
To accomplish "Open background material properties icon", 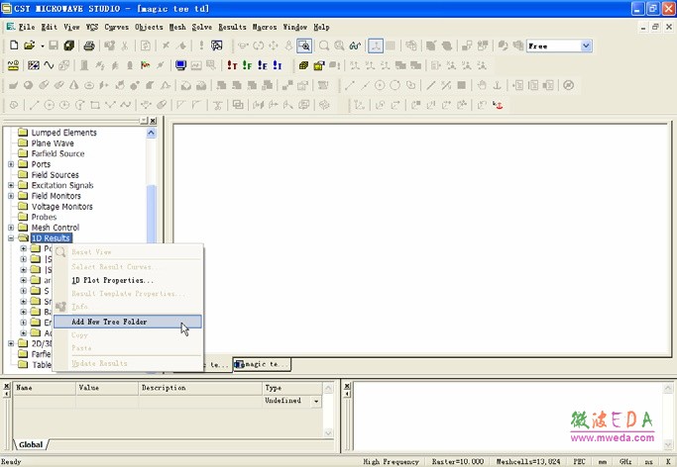I will coord(34,65).
